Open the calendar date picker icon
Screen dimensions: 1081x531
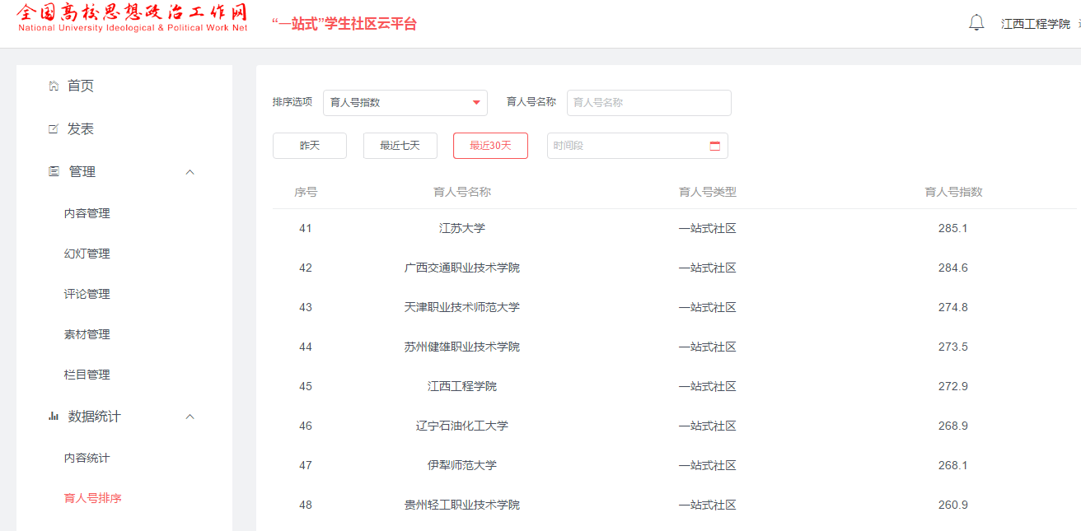click(x=714, y=146)
